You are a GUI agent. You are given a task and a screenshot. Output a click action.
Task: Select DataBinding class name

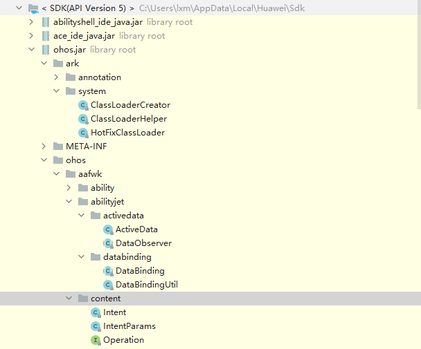click(140, 271)
